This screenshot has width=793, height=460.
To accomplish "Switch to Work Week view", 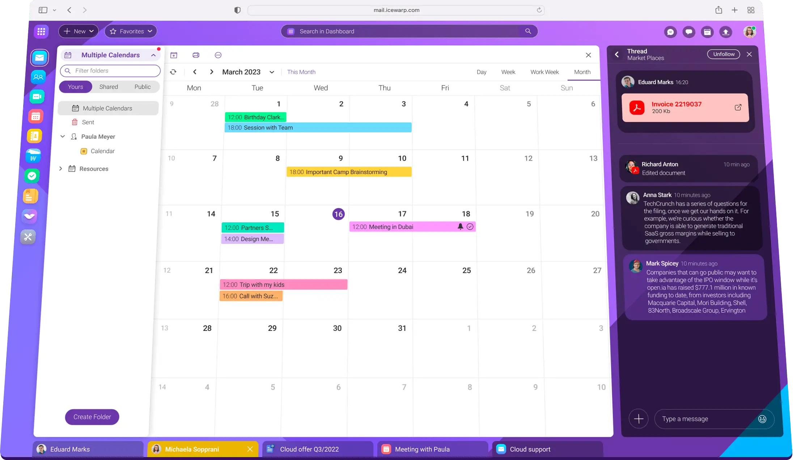I will tap(544, 72).
